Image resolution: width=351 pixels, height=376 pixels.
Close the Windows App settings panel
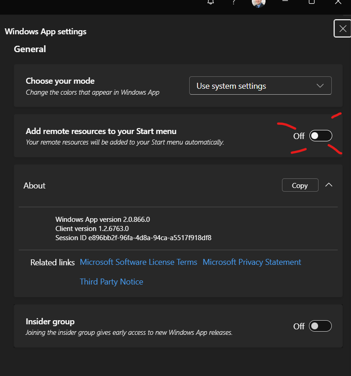click(x=342, y=28)
